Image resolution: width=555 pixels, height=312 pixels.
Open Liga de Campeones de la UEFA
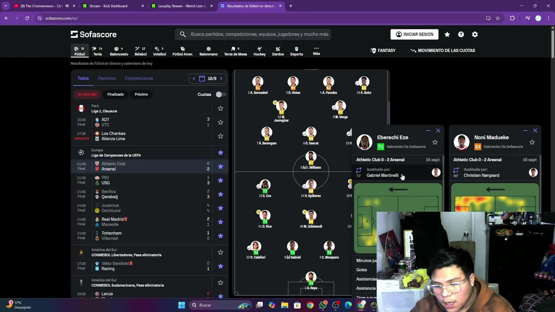[116, 155]
